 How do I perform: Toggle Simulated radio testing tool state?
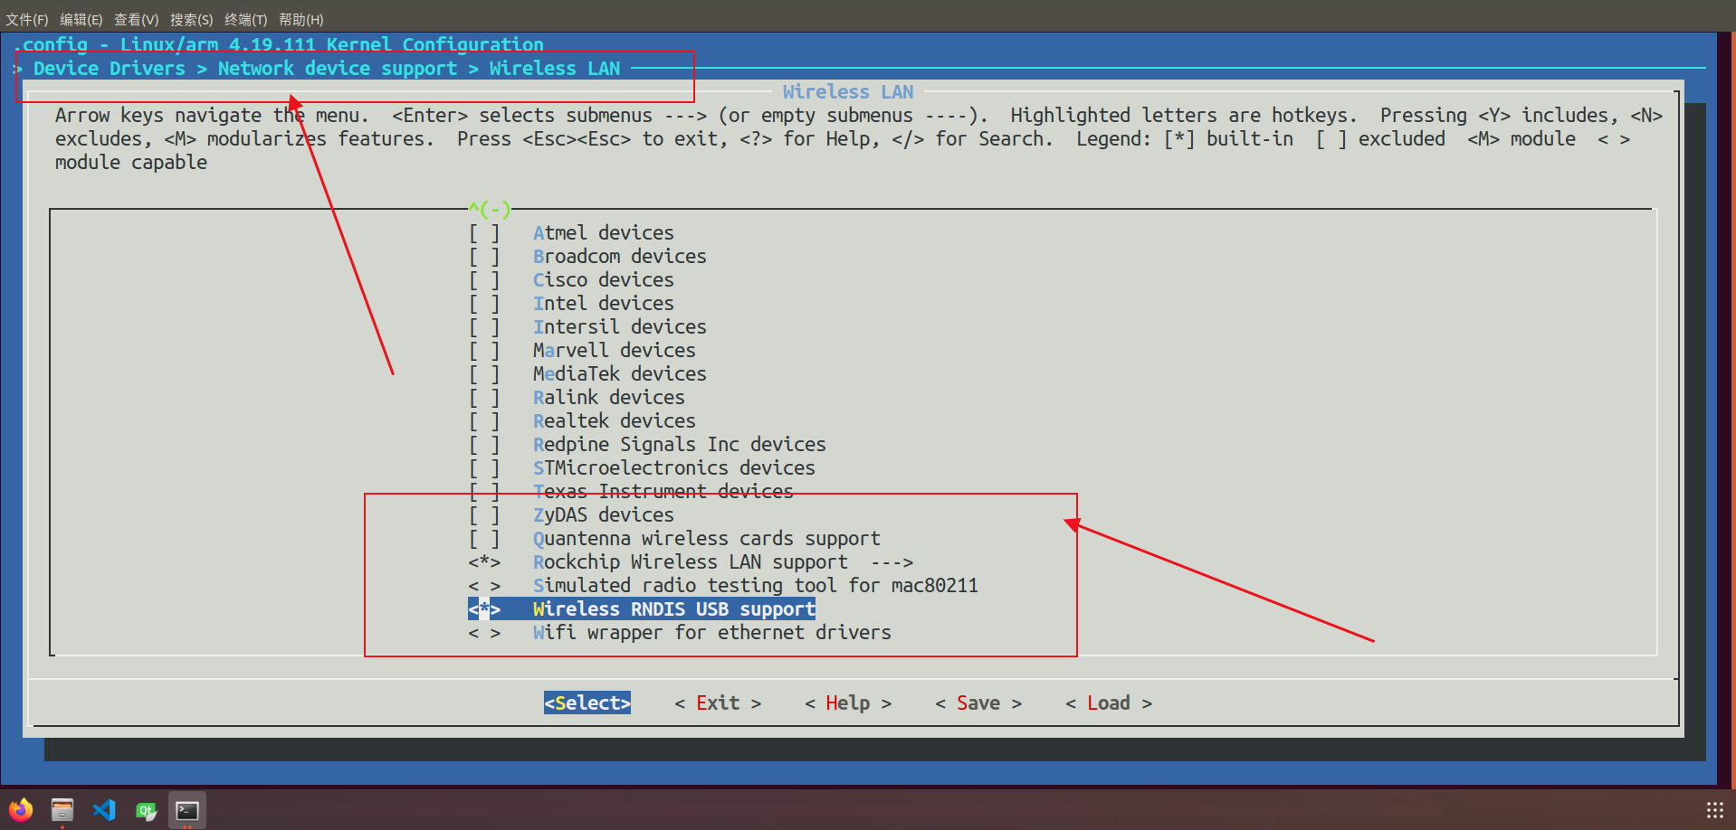484,586
